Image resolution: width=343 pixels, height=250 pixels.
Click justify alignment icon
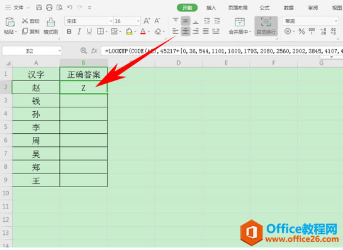pos(206,31)
